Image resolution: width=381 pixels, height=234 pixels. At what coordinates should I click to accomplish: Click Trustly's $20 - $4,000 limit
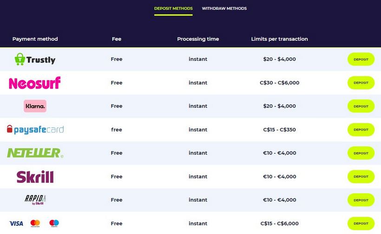click(x=279, y=59)
